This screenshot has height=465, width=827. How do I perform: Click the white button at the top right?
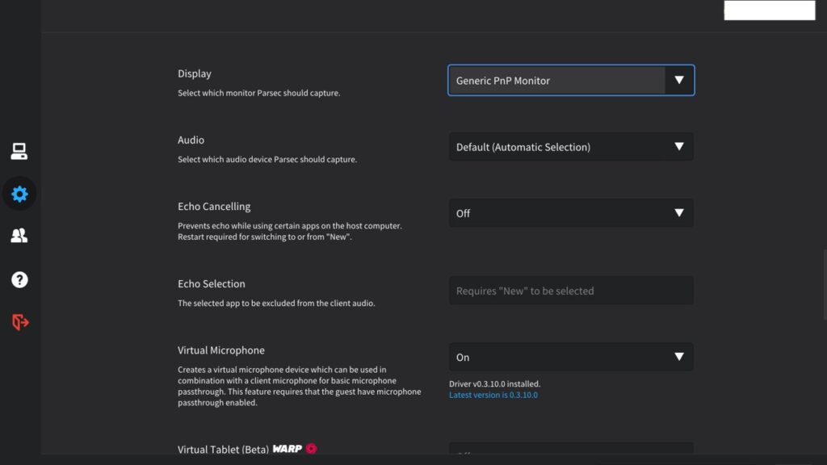(x=769, y=10)
